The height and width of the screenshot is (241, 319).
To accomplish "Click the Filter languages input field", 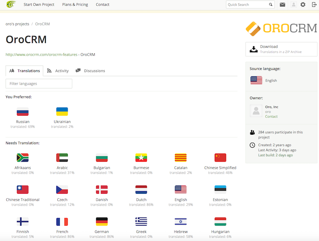I will tap(39, 84).
